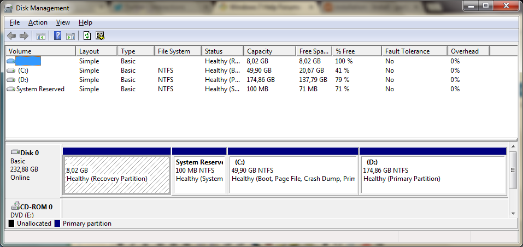Sort by the File System column header

178,51
